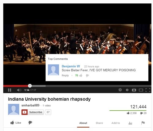
Task: Switch to small player size
Action: point(134,90)
